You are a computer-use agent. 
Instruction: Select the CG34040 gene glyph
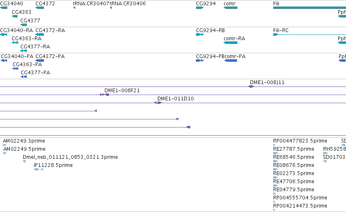click(4, 8)
